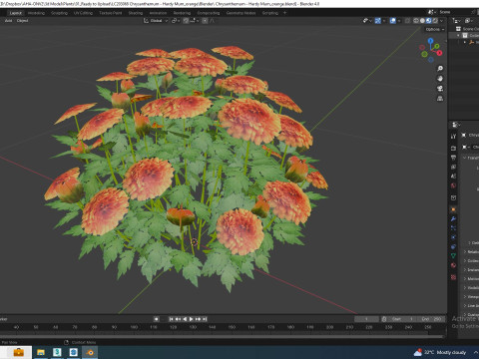
Task: Open the Options dropdown in viewport
Action: pyautogui.click(x=434, y=29)
